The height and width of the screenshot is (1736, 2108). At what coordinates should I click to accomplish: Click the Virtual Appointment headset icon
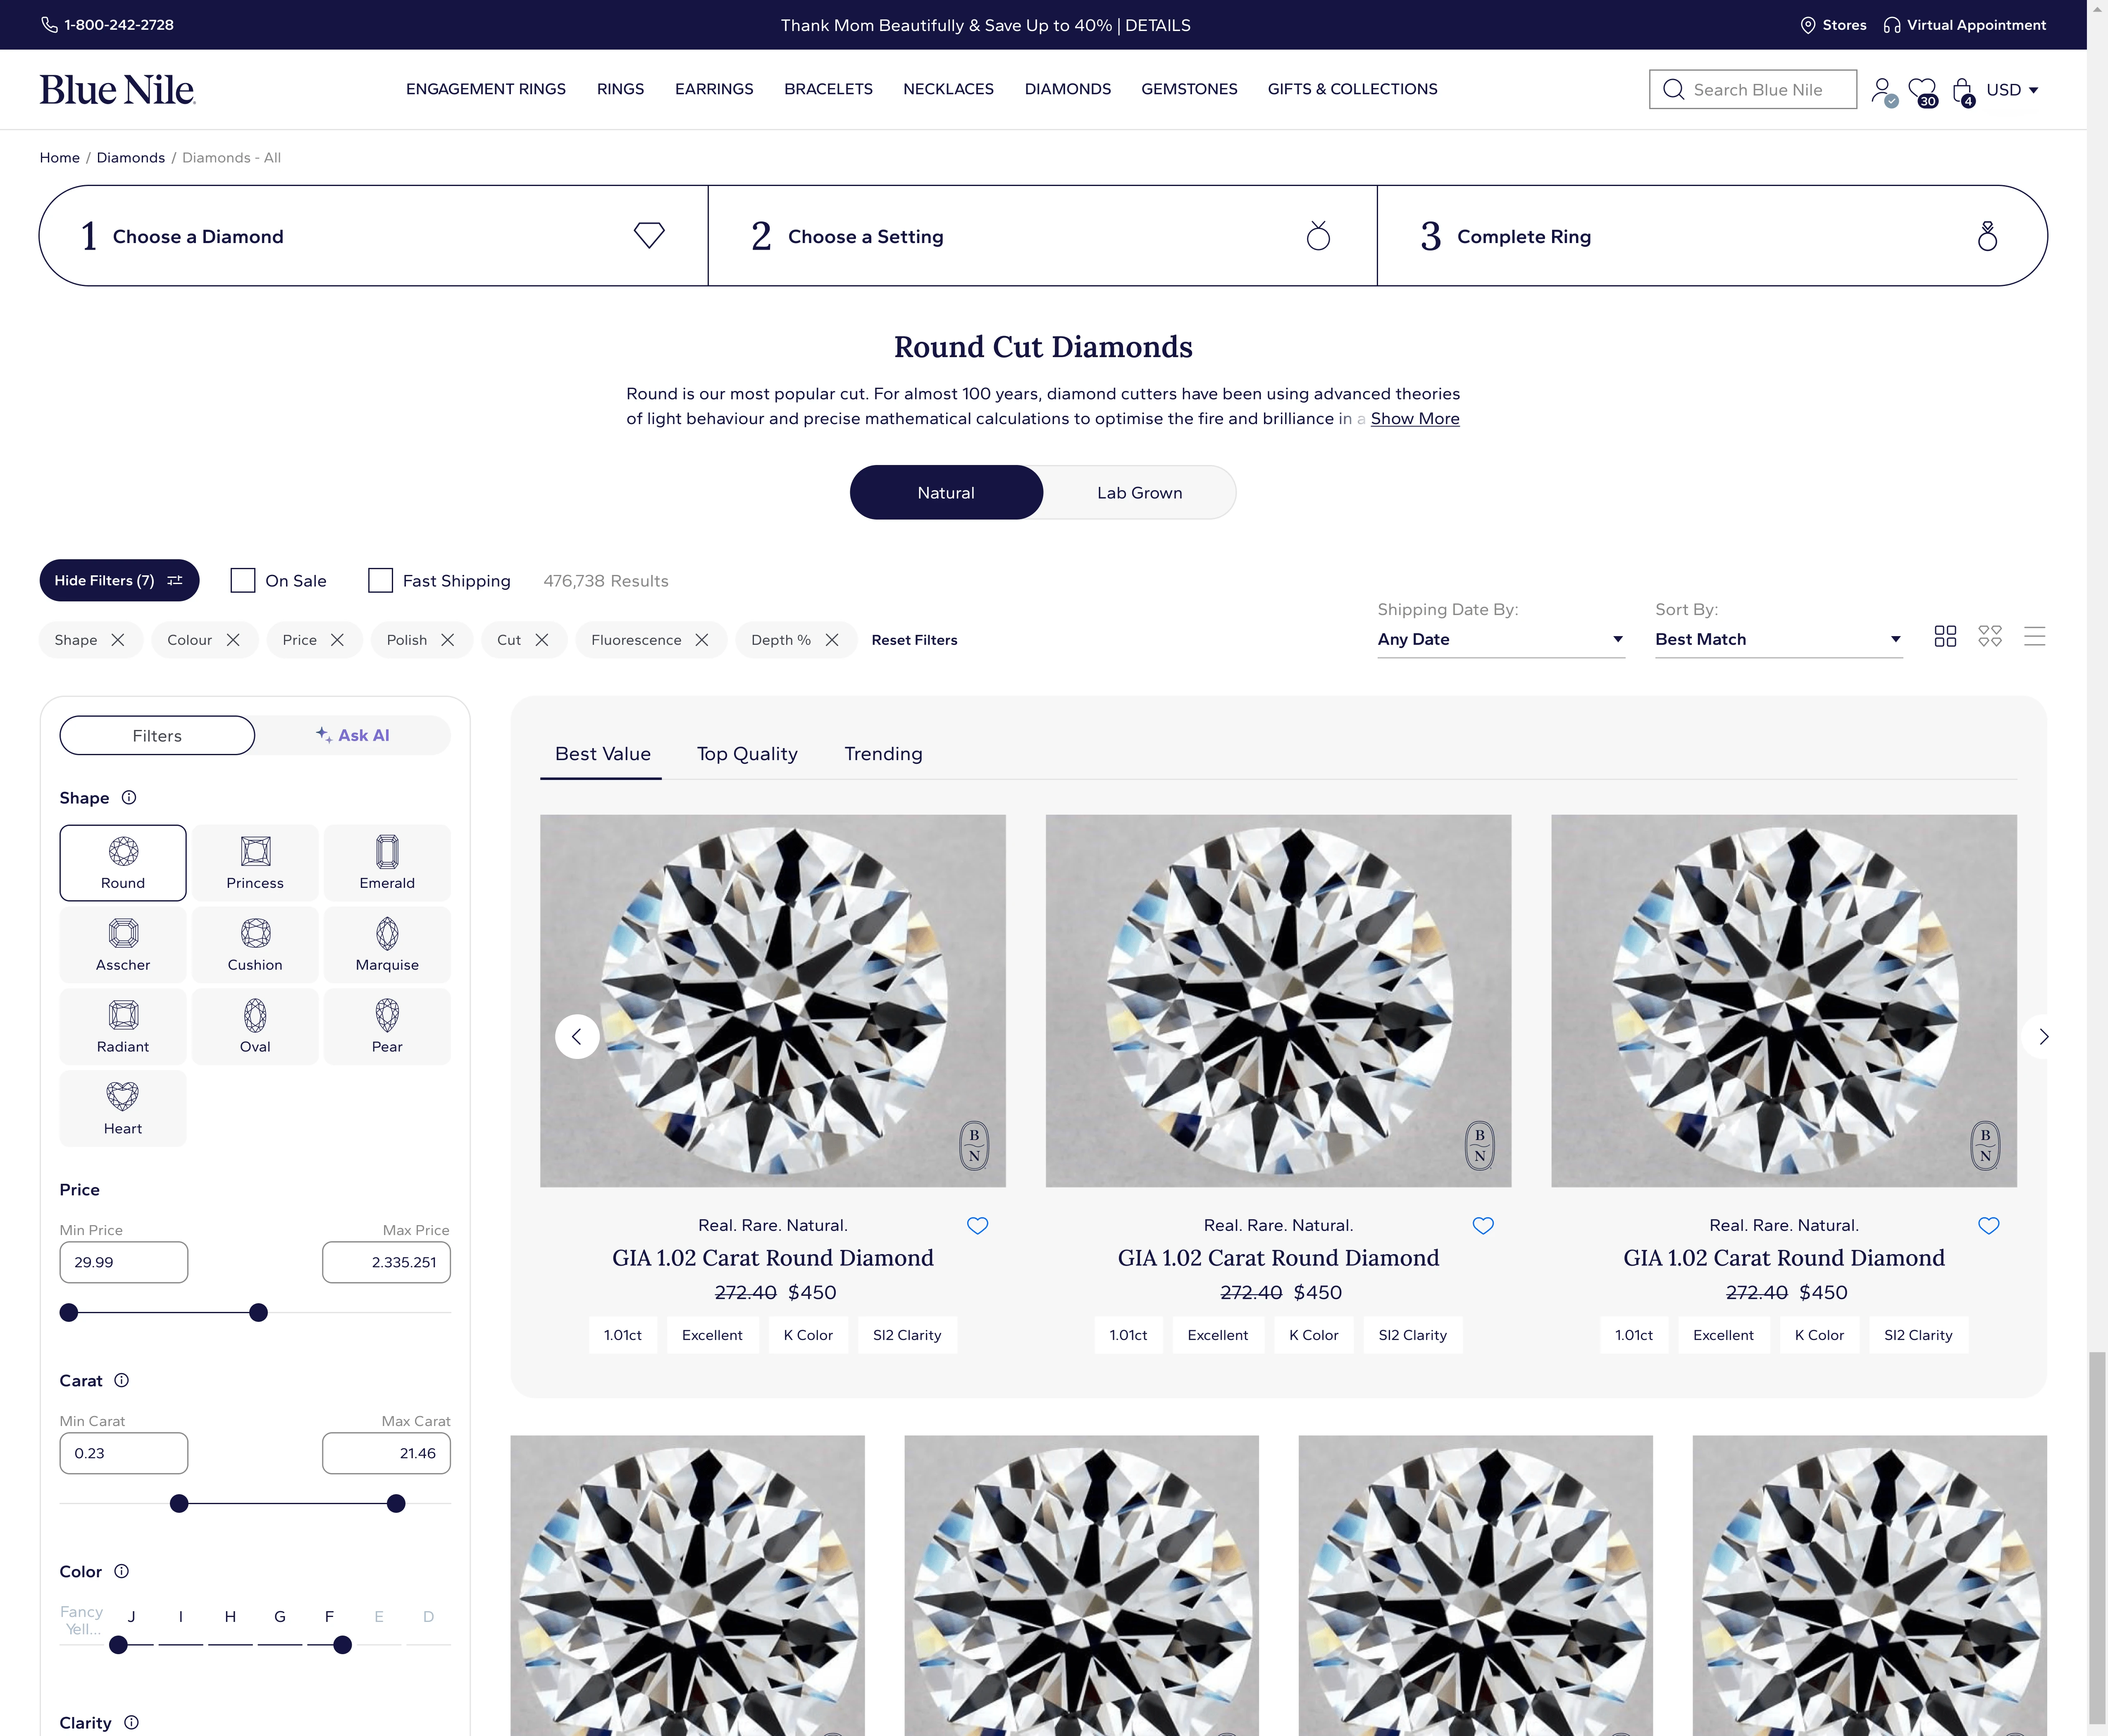[1892, 25]
